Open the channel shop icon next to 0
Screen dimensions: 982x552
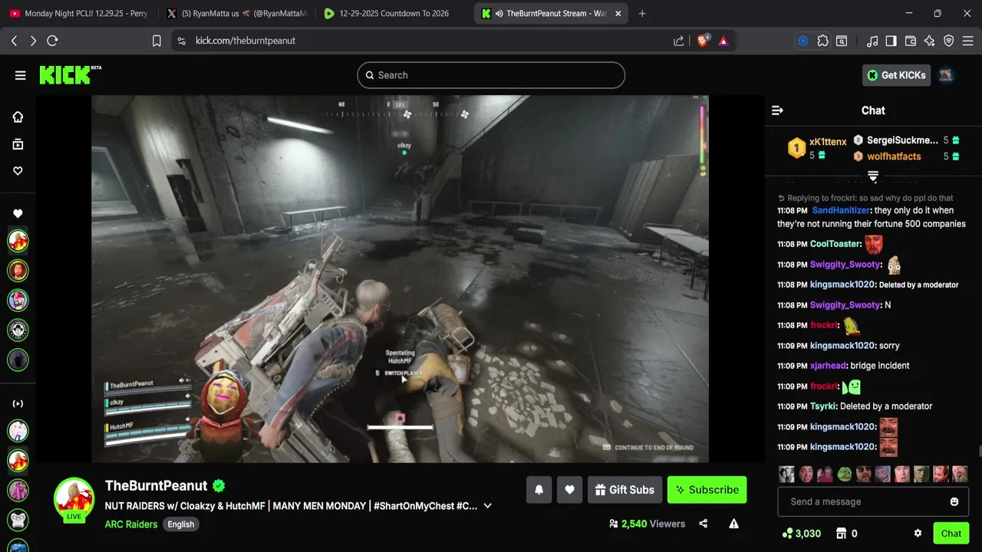pyautogui.click(x=841, y=534)
